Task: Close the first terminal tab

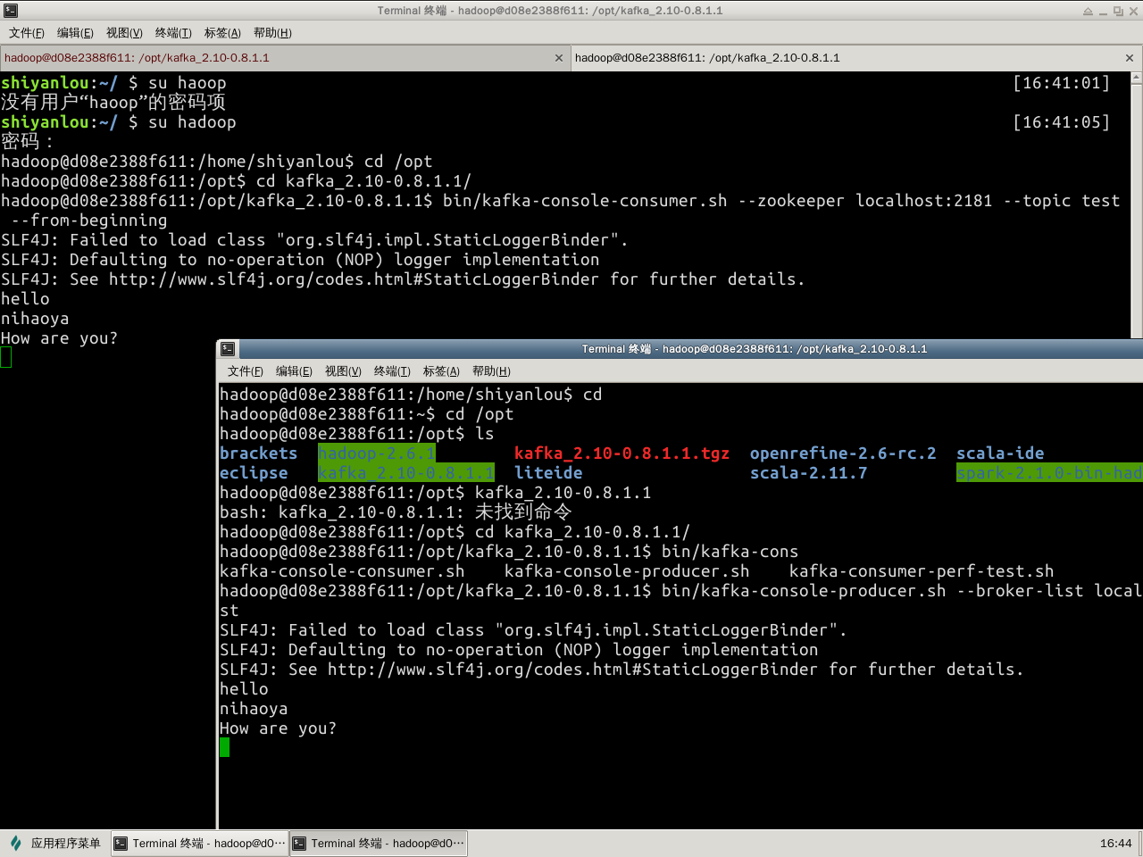Action: [559, 58]
